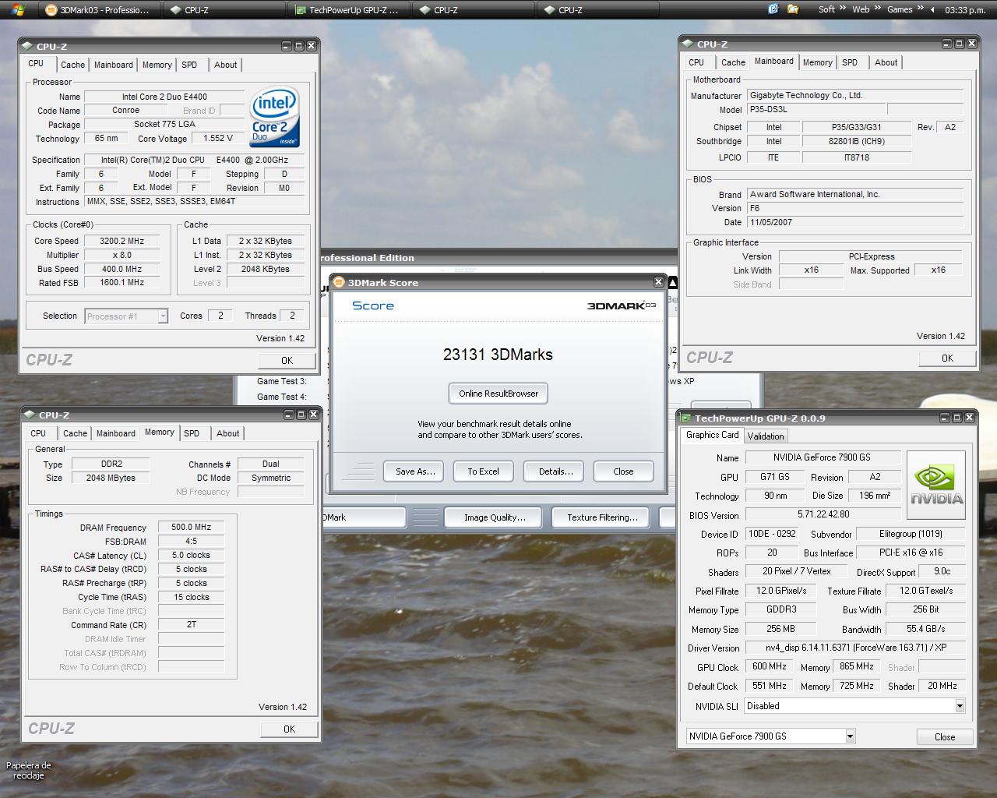Close the 3DMark Score dialog via X
Viewport: 997px width, 798px height.
(x=658, y=282)
